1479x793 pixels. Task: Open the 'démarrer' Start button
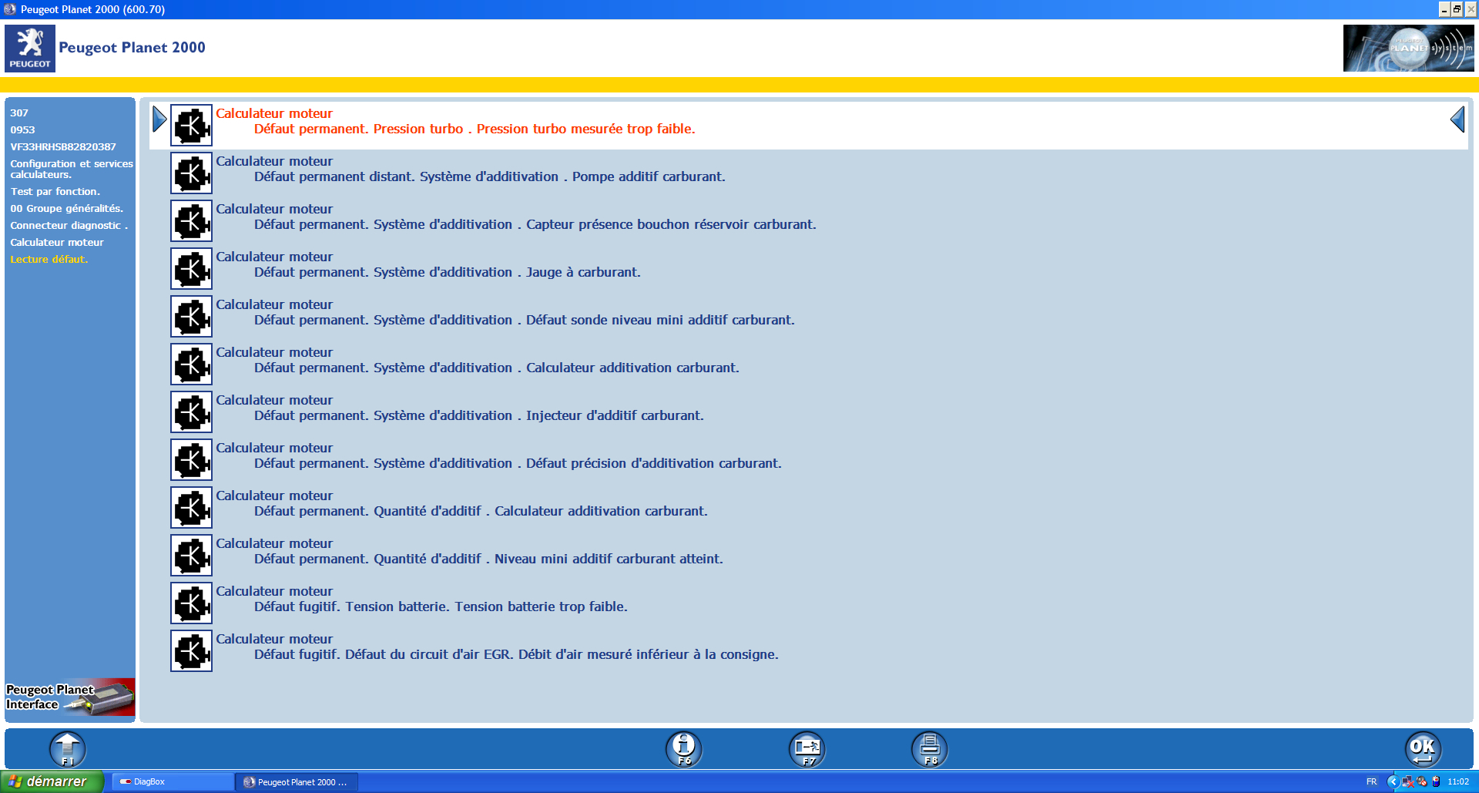click(52, 781)
